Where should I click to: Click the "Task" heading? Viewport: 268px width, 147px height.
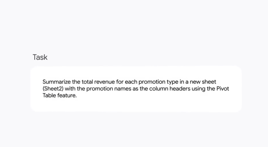point(40,57)
